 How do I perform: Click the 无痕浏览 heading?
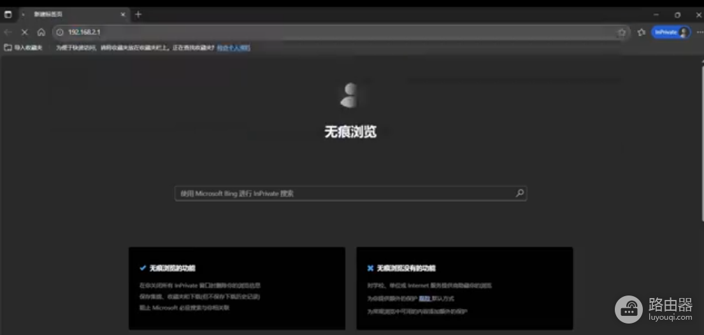(x=350, y=132)
